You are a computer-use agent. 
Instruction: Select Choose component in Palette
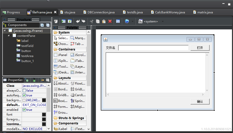pyautogui.click(x=61, y=44)
